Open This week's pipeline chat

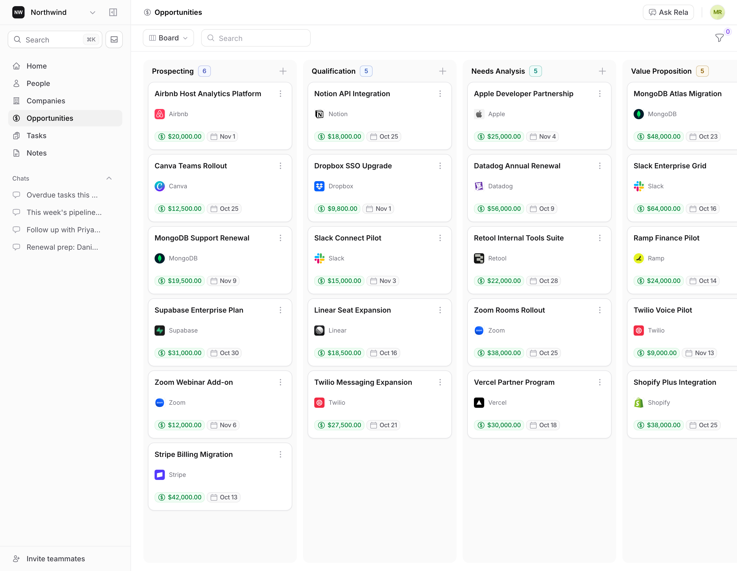point(65,213)
